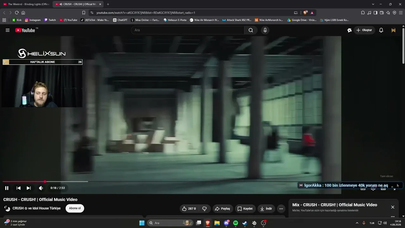Save the video with Kaydet
The image size is (405, 228).
point(245,209)
